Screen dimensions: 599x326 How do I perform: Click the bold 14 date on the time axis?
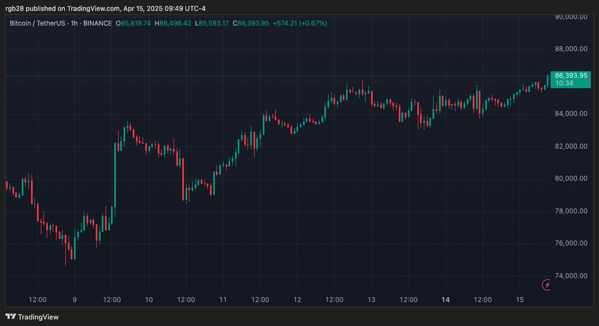tap(445, 299)
